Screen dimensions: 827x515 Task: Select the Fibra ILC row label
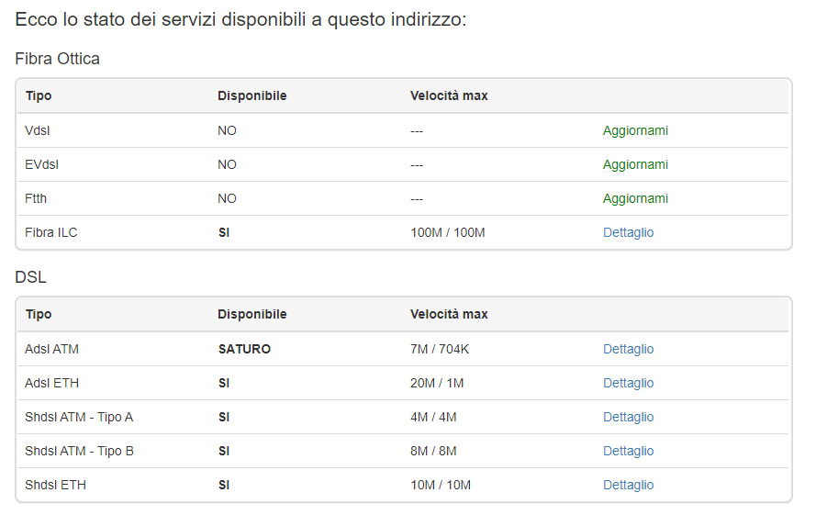pyautogui.click(x=51, y=232)
